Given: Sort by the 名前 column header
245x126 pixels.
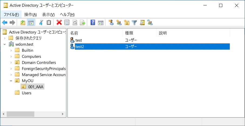Looking at the screenshot, I should [96, 33].
